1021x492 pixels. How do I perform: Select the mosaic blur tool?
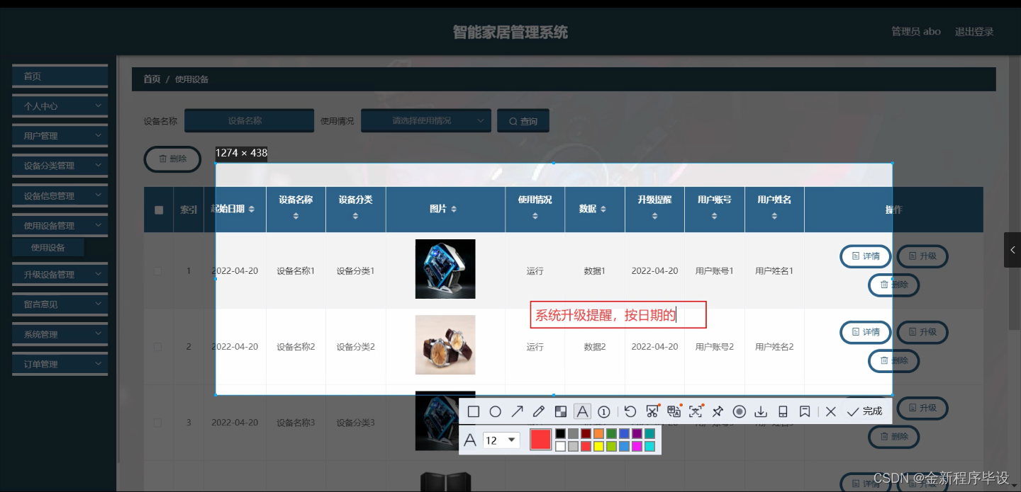tap(561, 411)
